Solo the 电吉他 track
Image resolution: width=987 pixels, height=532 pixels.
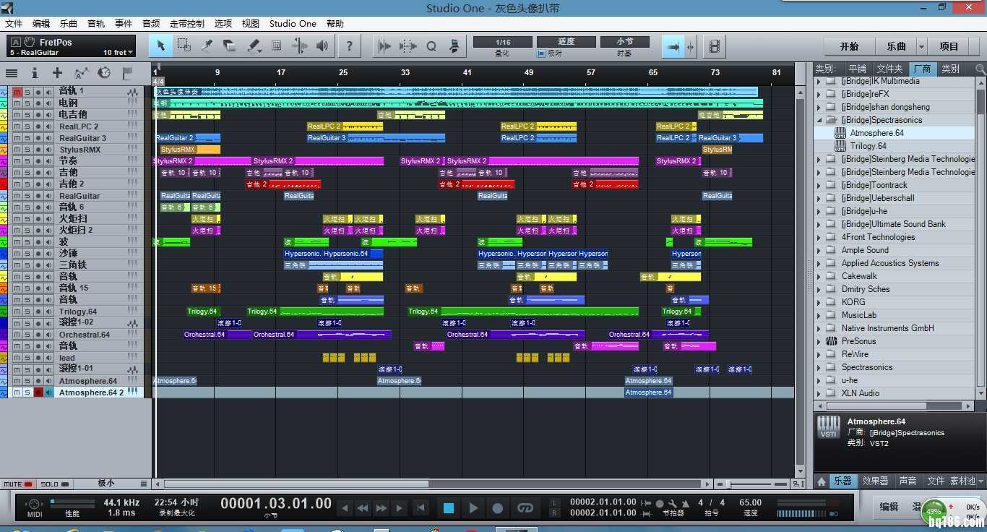click(27, 114)
